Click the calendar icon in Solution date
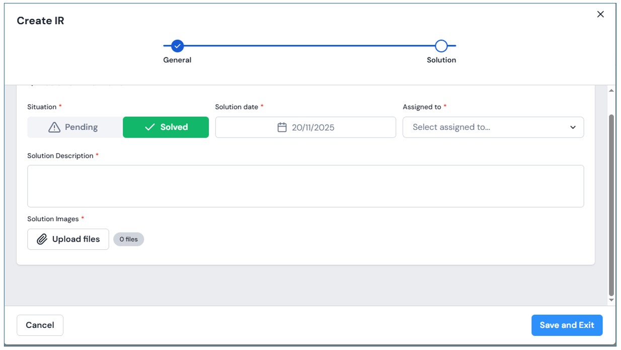 click(x=282, y=127)
